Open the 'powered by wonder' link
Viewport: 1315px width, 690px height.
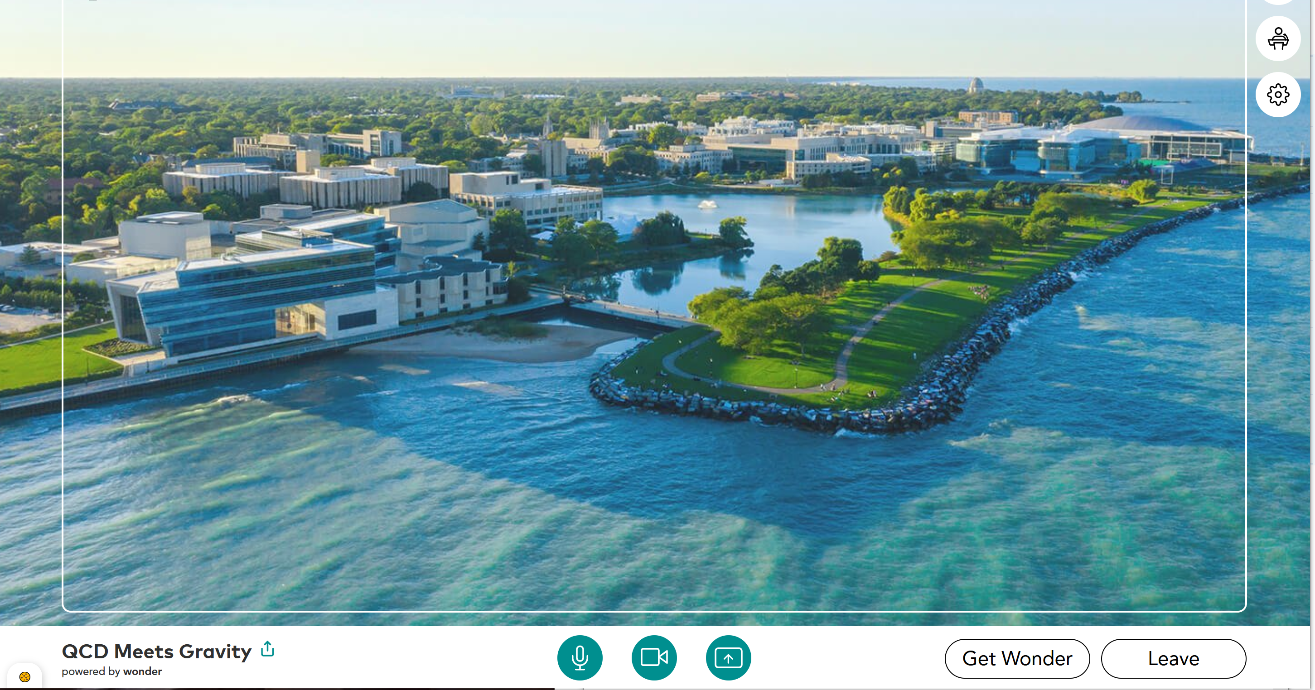click(x=112, y=671)
